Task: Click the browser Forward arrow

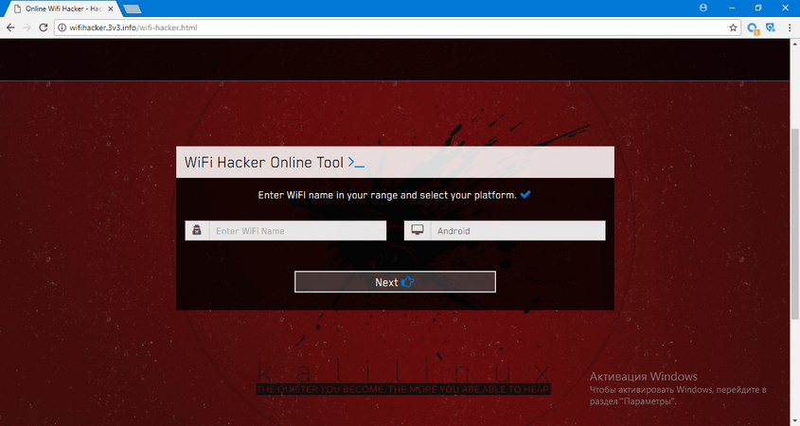Action: [27, 27]
